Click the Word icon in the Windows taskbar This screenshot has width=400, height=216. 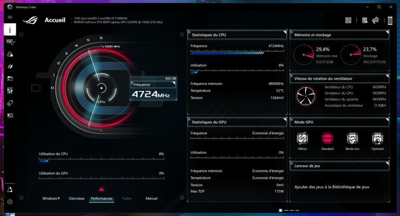point(9,214)
